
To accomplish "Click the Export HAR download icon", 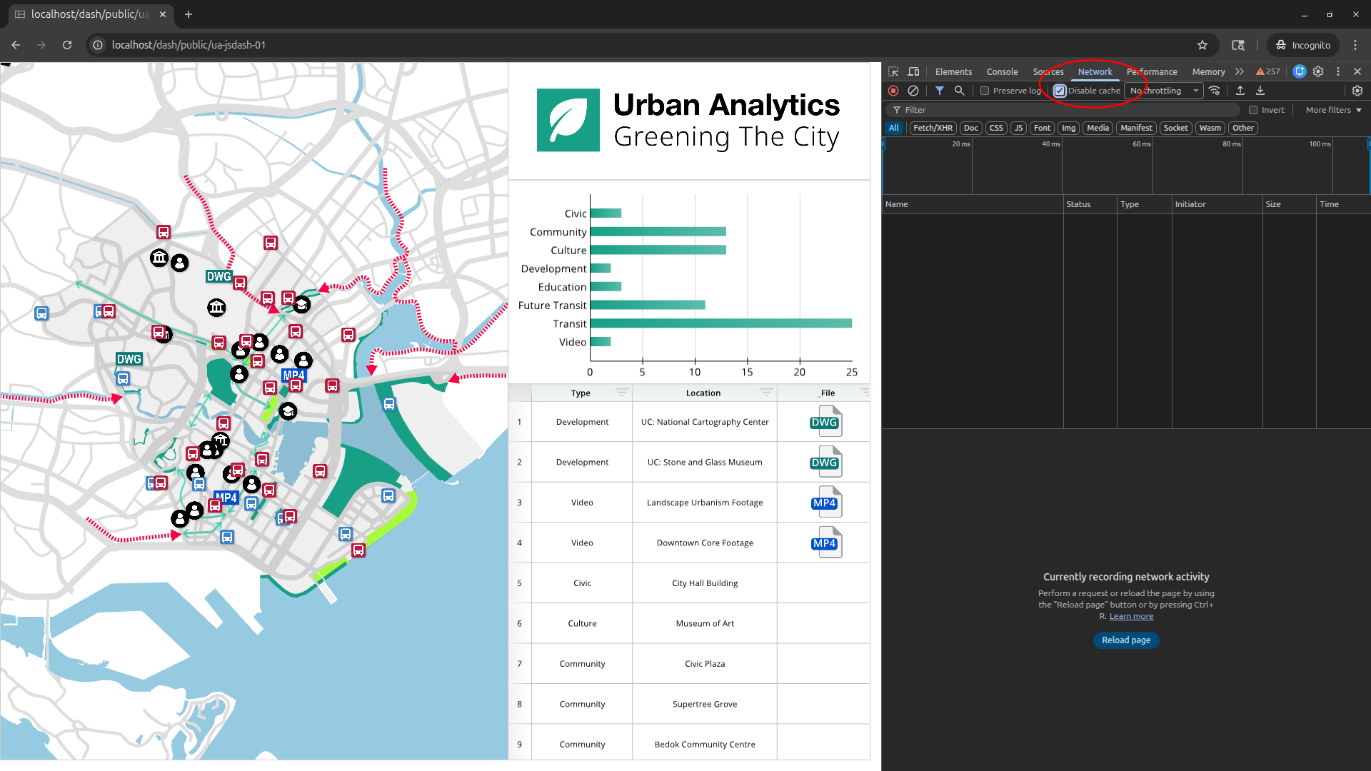I will [x=1260, y=91].
